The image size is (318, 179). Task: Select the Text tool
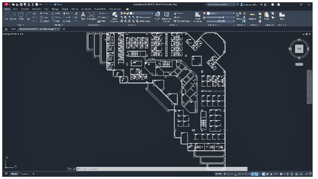[x=83, y=16]
